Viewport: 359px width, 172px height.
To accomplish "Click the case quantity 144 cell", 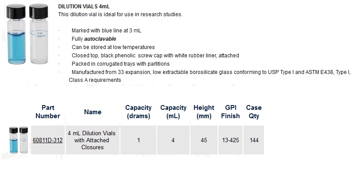I will click(x=254, y=140).
